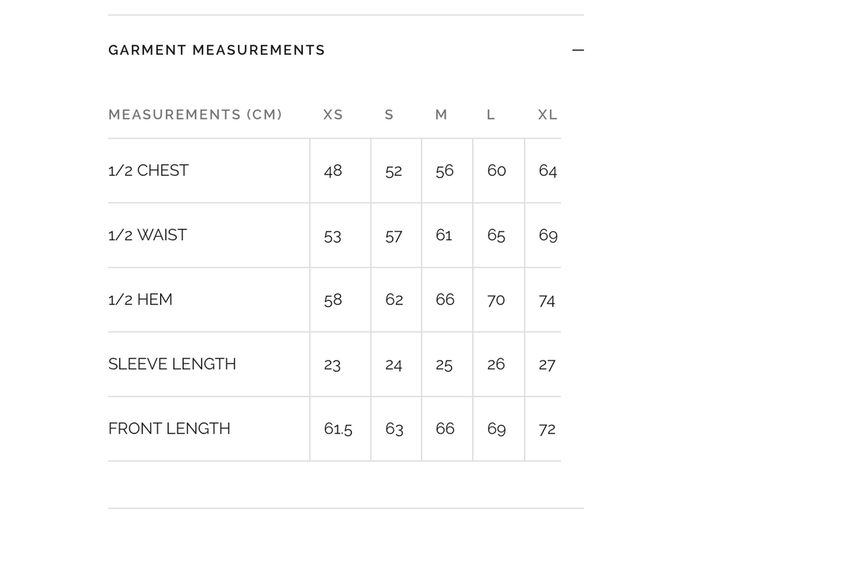Click the XS chest value 48
This screenshot has height=574, width=865.
coord(333,171)
